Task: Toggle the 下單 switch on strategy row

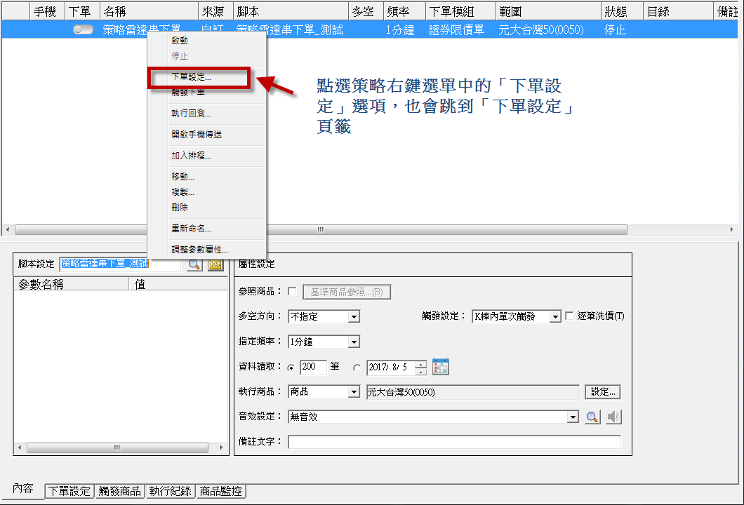Action: pyautogui.click(x=83, y=29)
